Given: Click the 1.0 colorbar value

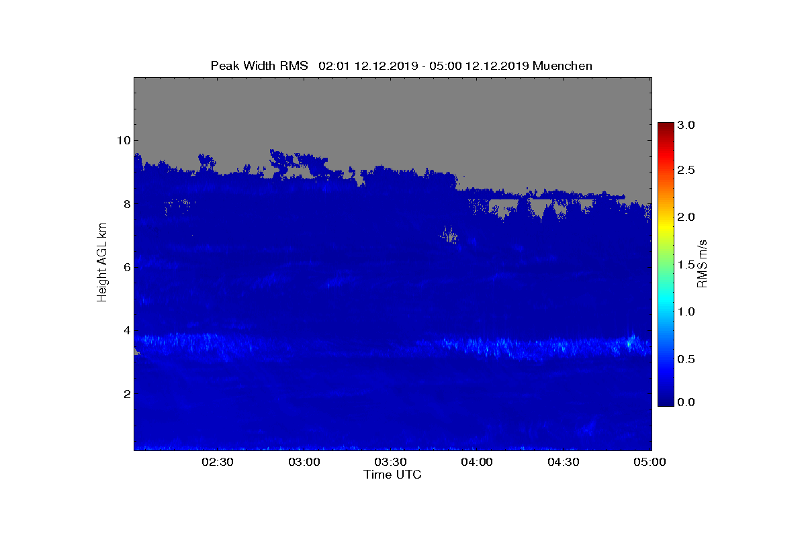Looking at the screenshot, I should point(686,311).
